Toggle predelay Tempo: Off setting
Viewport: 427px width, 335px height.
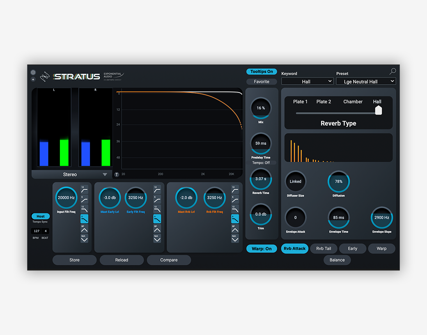coord(261,163)
